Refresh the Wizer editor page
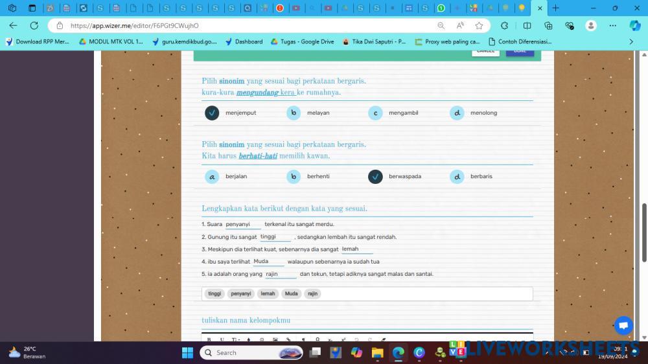This screenshot has width=648, height=364. pyautogui.click(x=34, y=25)
